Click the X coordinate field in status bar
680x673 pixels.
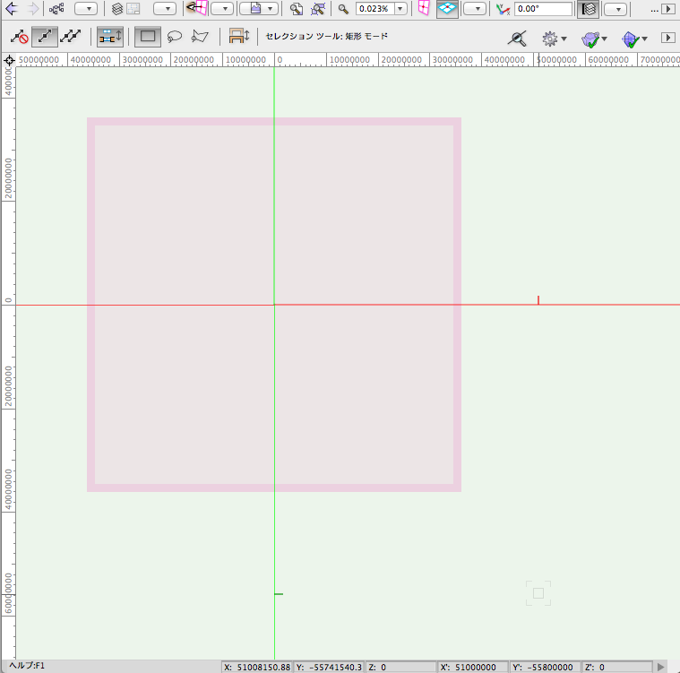[257, 667]
